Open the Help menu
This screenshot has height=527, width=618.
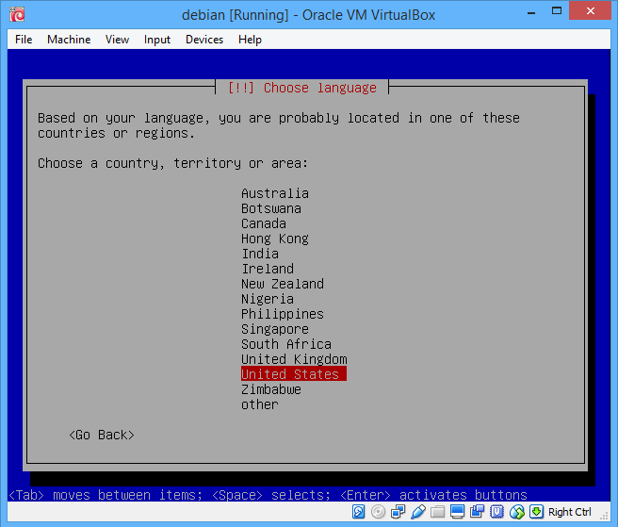[250, 40]
